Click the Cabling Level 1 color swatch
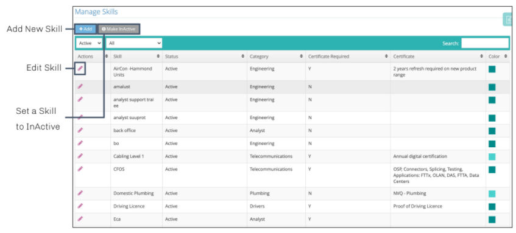The height and width of the screenshot is (233, 516). coord(492,157)
